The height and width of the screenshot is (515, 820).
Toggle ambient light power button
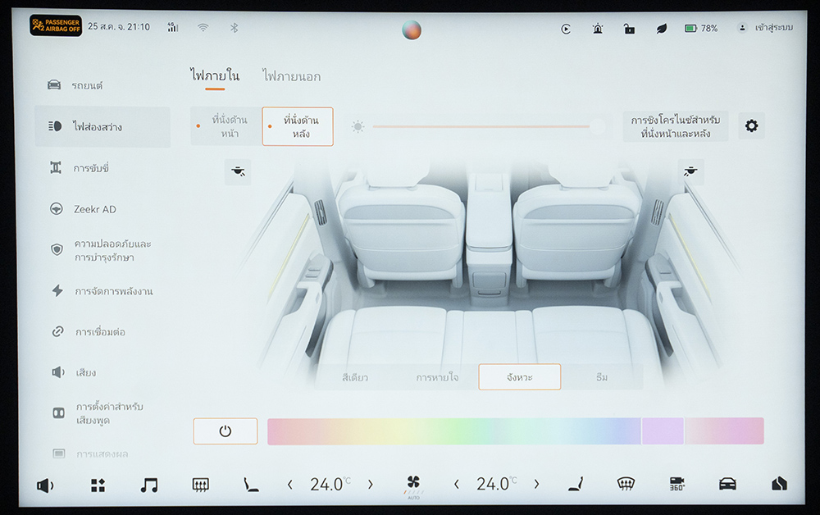(225, 431)
